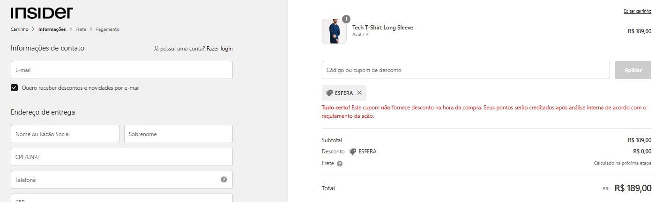The image size is (655, 202).
Task: Click the Aplicar coupon button
Action: point(633,70)
